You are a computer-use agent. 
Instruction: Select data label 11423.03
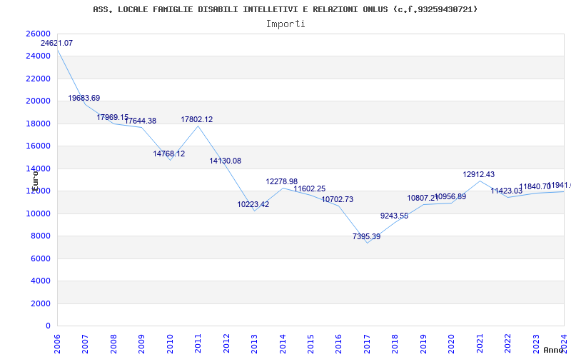pyautogui.click(x=507, y=191)
